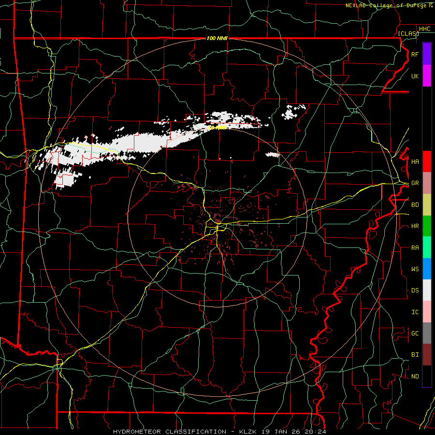The image size is (435, 435).
Task: Select the gray GC legend swatch
Action: 427,333
